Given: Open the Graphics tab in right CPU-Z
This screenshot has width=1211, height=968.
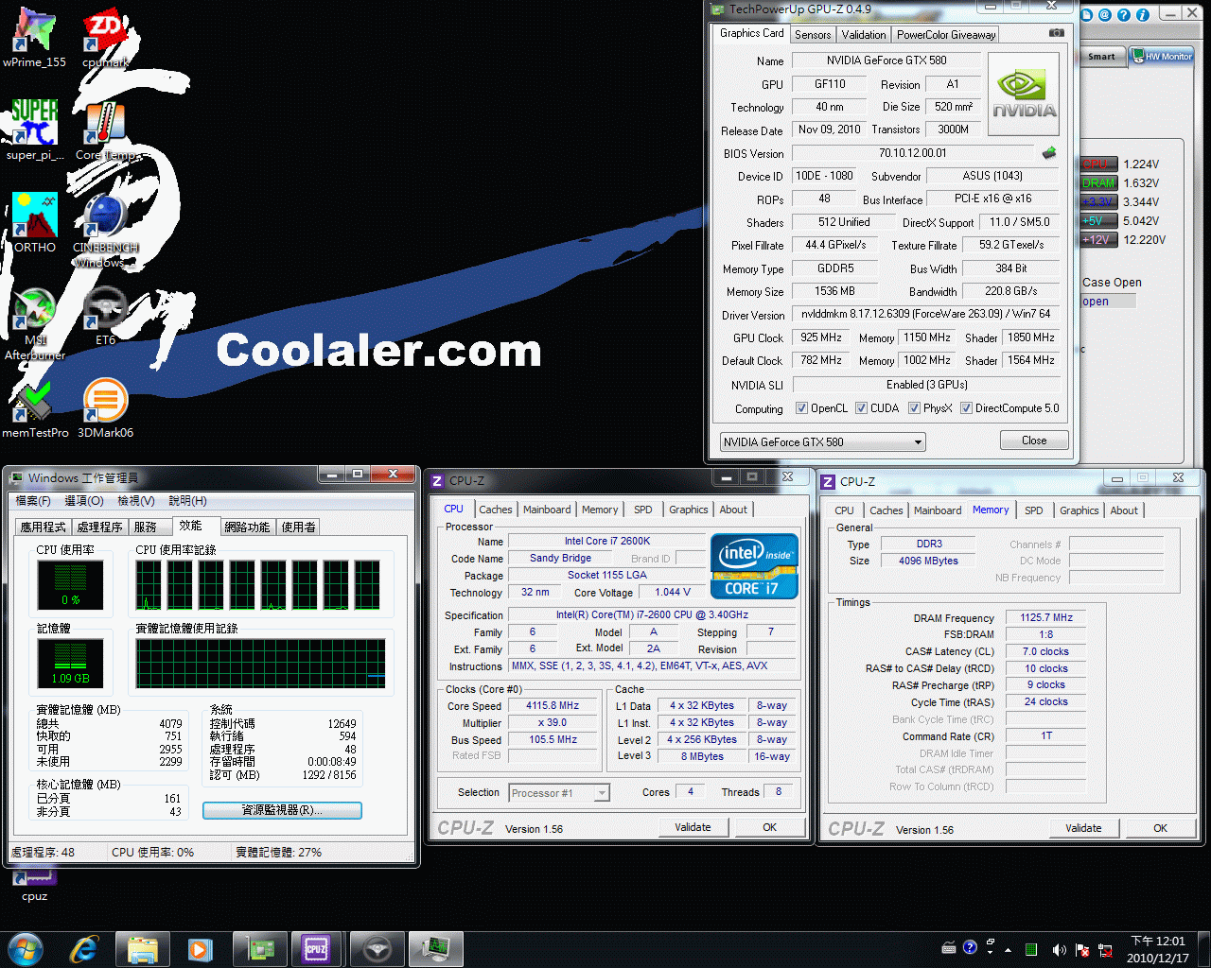Looking at the screenshot, I should 1079,510.
